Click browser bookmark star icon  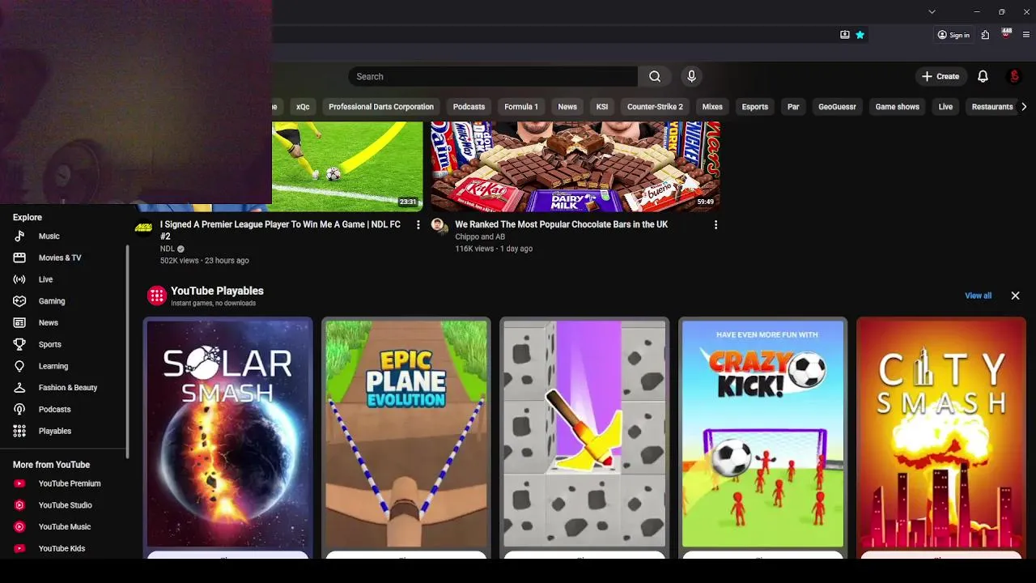click(x=860, y=35)
